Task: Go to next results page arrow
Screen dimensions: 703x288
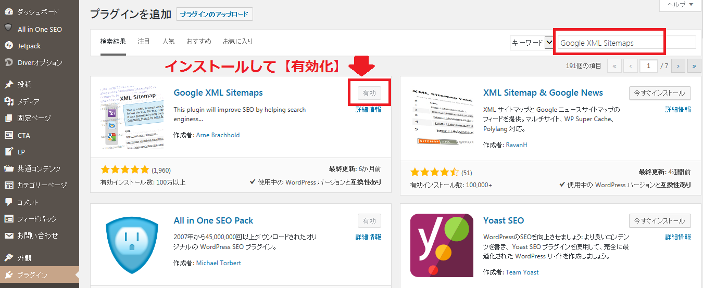Action: (x=678, y=66)
